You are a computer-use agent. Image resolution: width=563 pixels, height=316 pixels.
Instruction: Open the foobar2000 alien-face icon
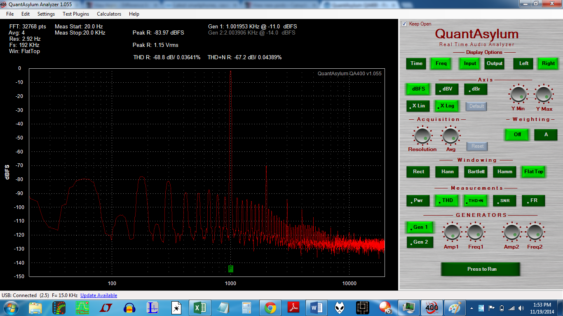coord(340,308)
